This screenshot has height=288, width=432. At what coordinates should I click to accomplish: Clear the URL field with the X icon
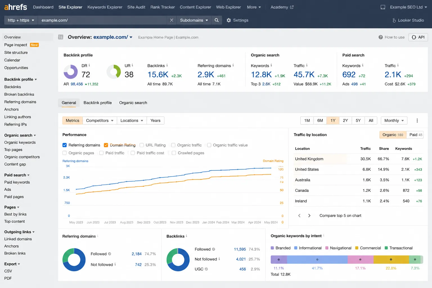(172, 20)
